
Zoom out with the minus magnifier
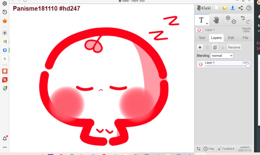(x=234, y=22)
